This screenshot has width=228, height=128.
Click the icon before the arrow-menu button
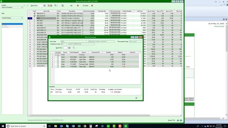point(51,6)
